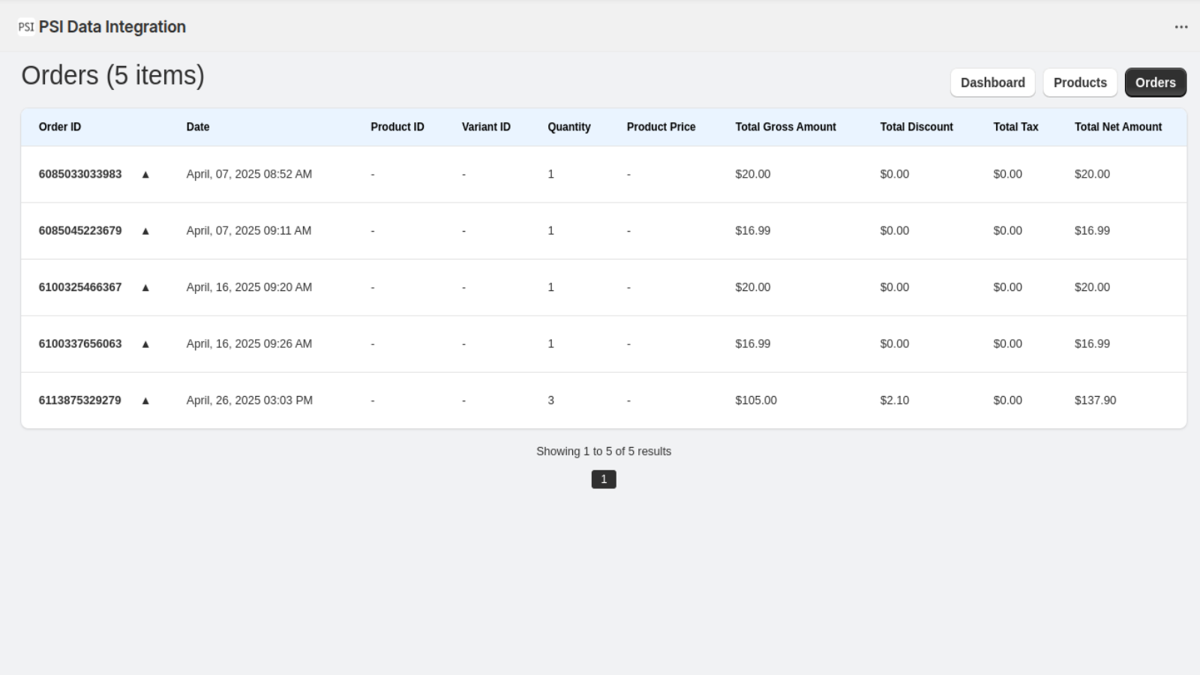This screenshot has height=675, width=1200.
Task: Go to pagination page 1
Action: [604, 479]
